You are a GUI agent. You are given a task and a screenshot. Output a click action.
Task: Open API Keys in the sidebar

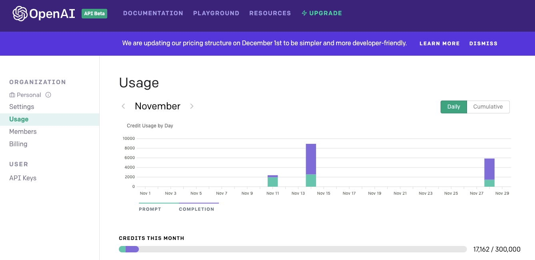[23, 178]
